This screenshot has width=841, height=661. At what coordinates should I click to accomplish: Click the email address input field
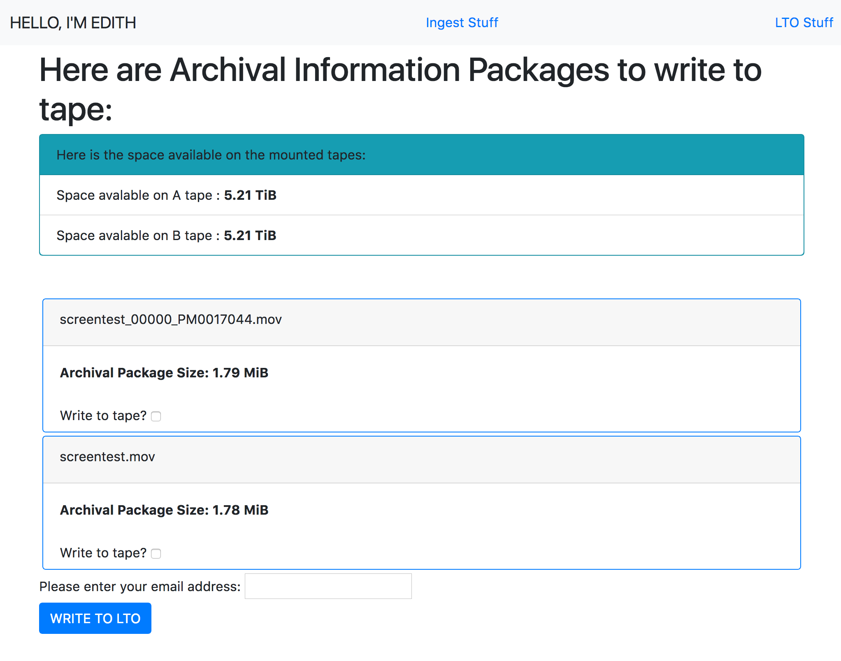point(328,586)
